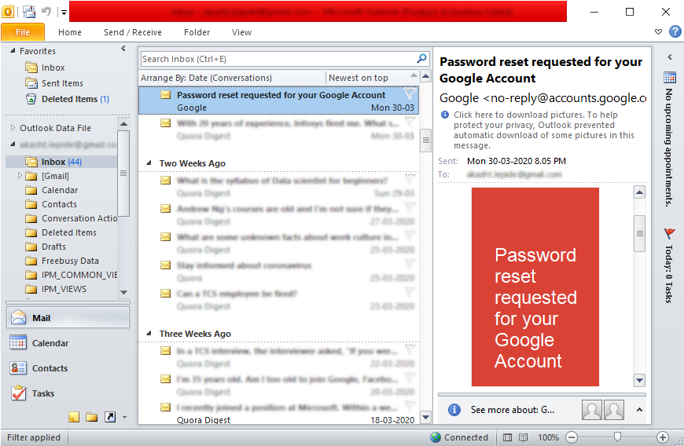Switch to Contacts navigation button
The height and width of the screenshot is (446, 684).
tap(68, 368)
